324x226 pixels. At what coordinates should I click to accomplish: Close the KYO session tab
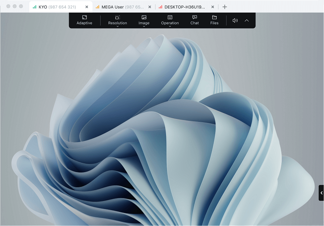click(87, 7)
